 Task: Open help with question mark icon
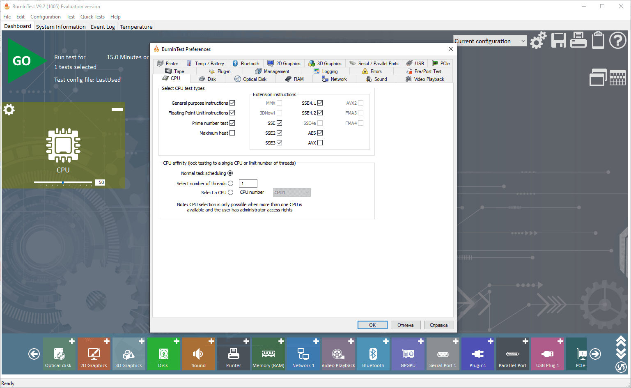(617, 41)
